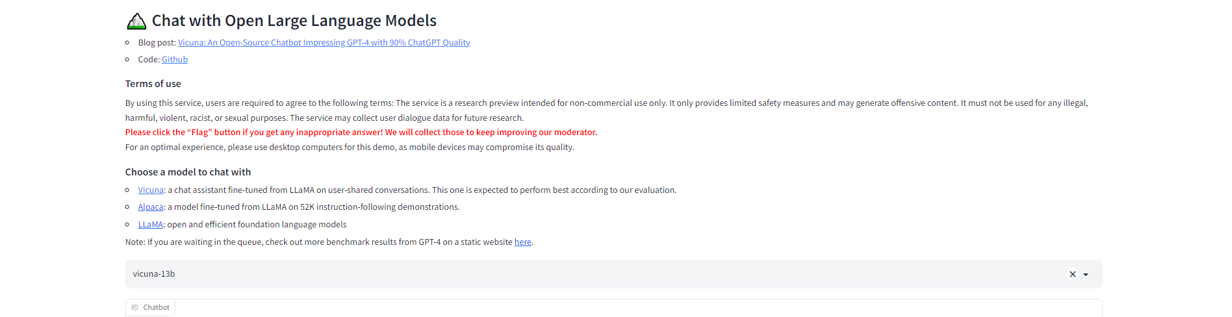Click the 'Choose a model to chat with' heading
The width and height of the screenshot is (1232, 317).
pyautogui.click(x=188, y=172)
